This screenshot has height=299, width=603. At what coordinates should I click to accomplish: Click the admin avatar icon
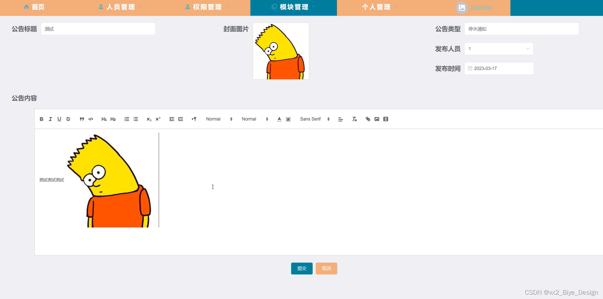tap(461, 7)
